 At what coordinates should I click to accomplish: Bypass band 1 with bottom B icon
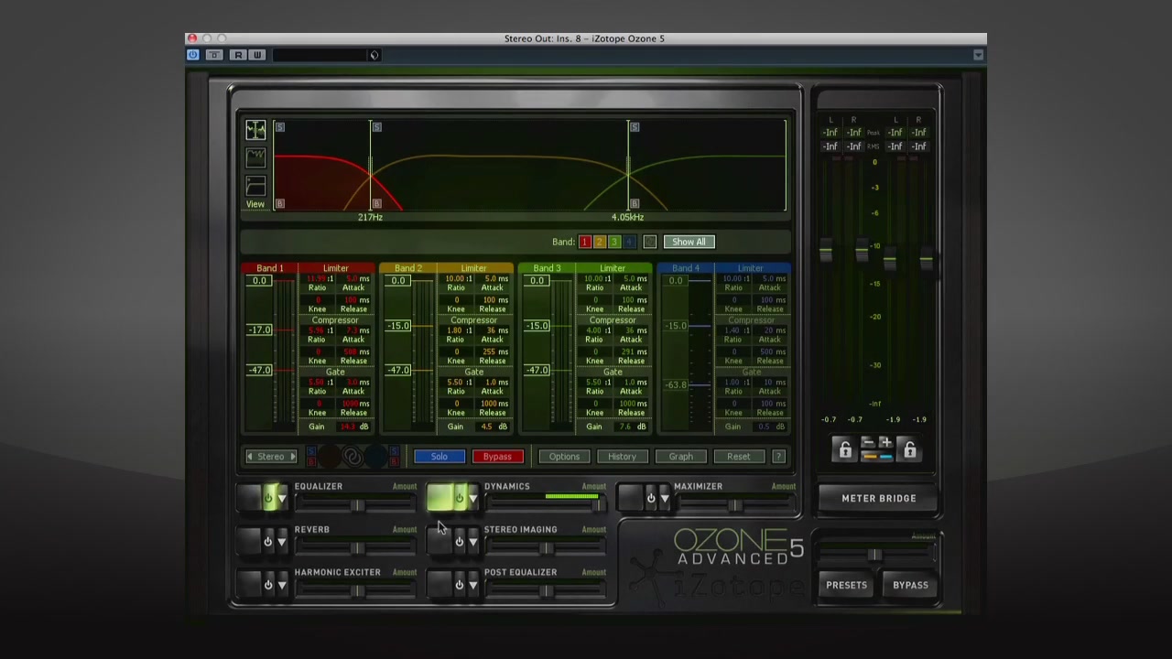(279, 203)
